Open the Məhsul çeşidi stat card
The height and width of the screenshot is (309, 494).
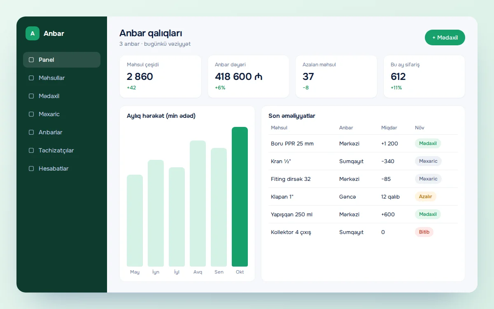click(x=161, y=77)
